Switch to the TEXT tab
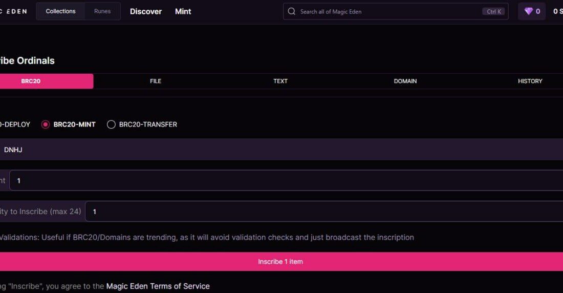The width and height of the screenshot is (563, 293). click(x=280, y=81)
